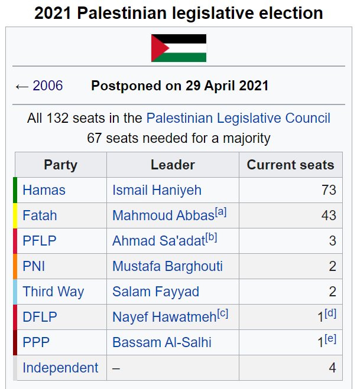Open Salam Fayyad's article
Viewport: 357px width, 389px height.
156,292
